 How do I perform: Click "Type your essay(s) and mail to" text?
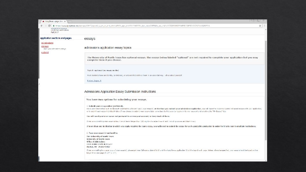(x=103, y=133)
